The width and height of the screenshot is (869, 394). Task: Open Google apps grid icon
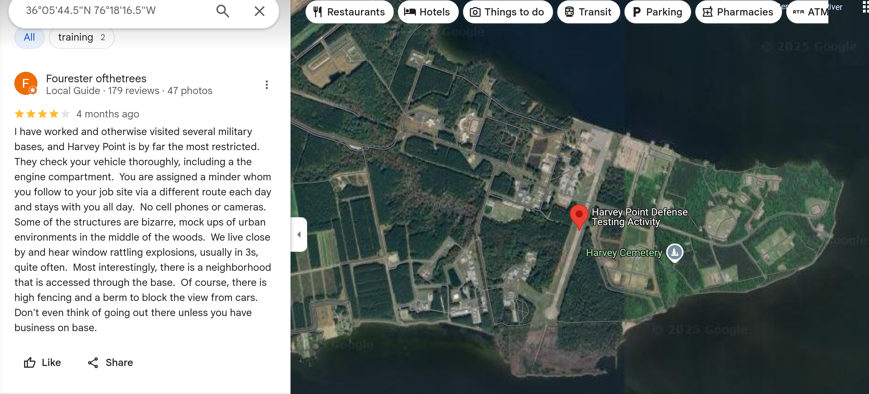866,7
